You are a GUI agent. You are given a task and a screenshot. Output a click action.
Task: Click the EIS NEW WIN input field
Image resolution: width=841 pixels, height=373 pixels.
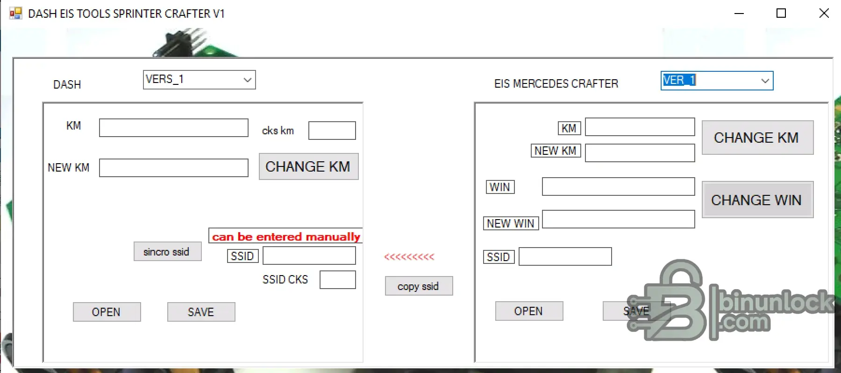(619, 219)
